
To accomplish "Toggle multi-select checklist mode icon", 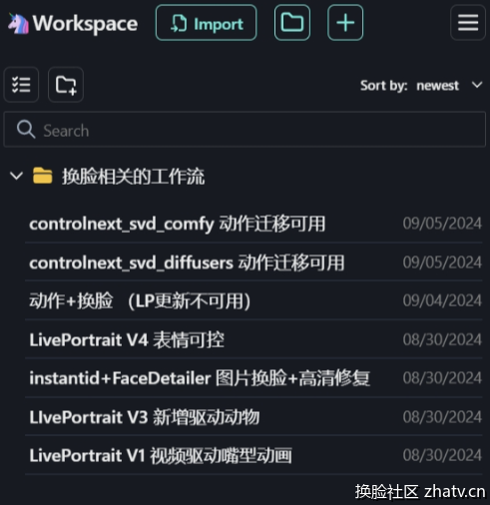I will tap(21, 85).
